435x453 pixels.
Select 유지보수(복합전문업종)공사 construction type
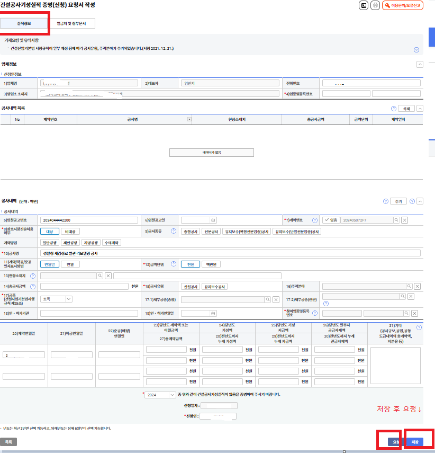247,232
